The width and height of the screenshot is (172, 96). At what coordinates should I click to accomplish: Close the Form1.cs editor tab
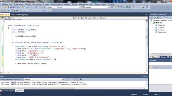pyautogui.click(x=9, y=15)
